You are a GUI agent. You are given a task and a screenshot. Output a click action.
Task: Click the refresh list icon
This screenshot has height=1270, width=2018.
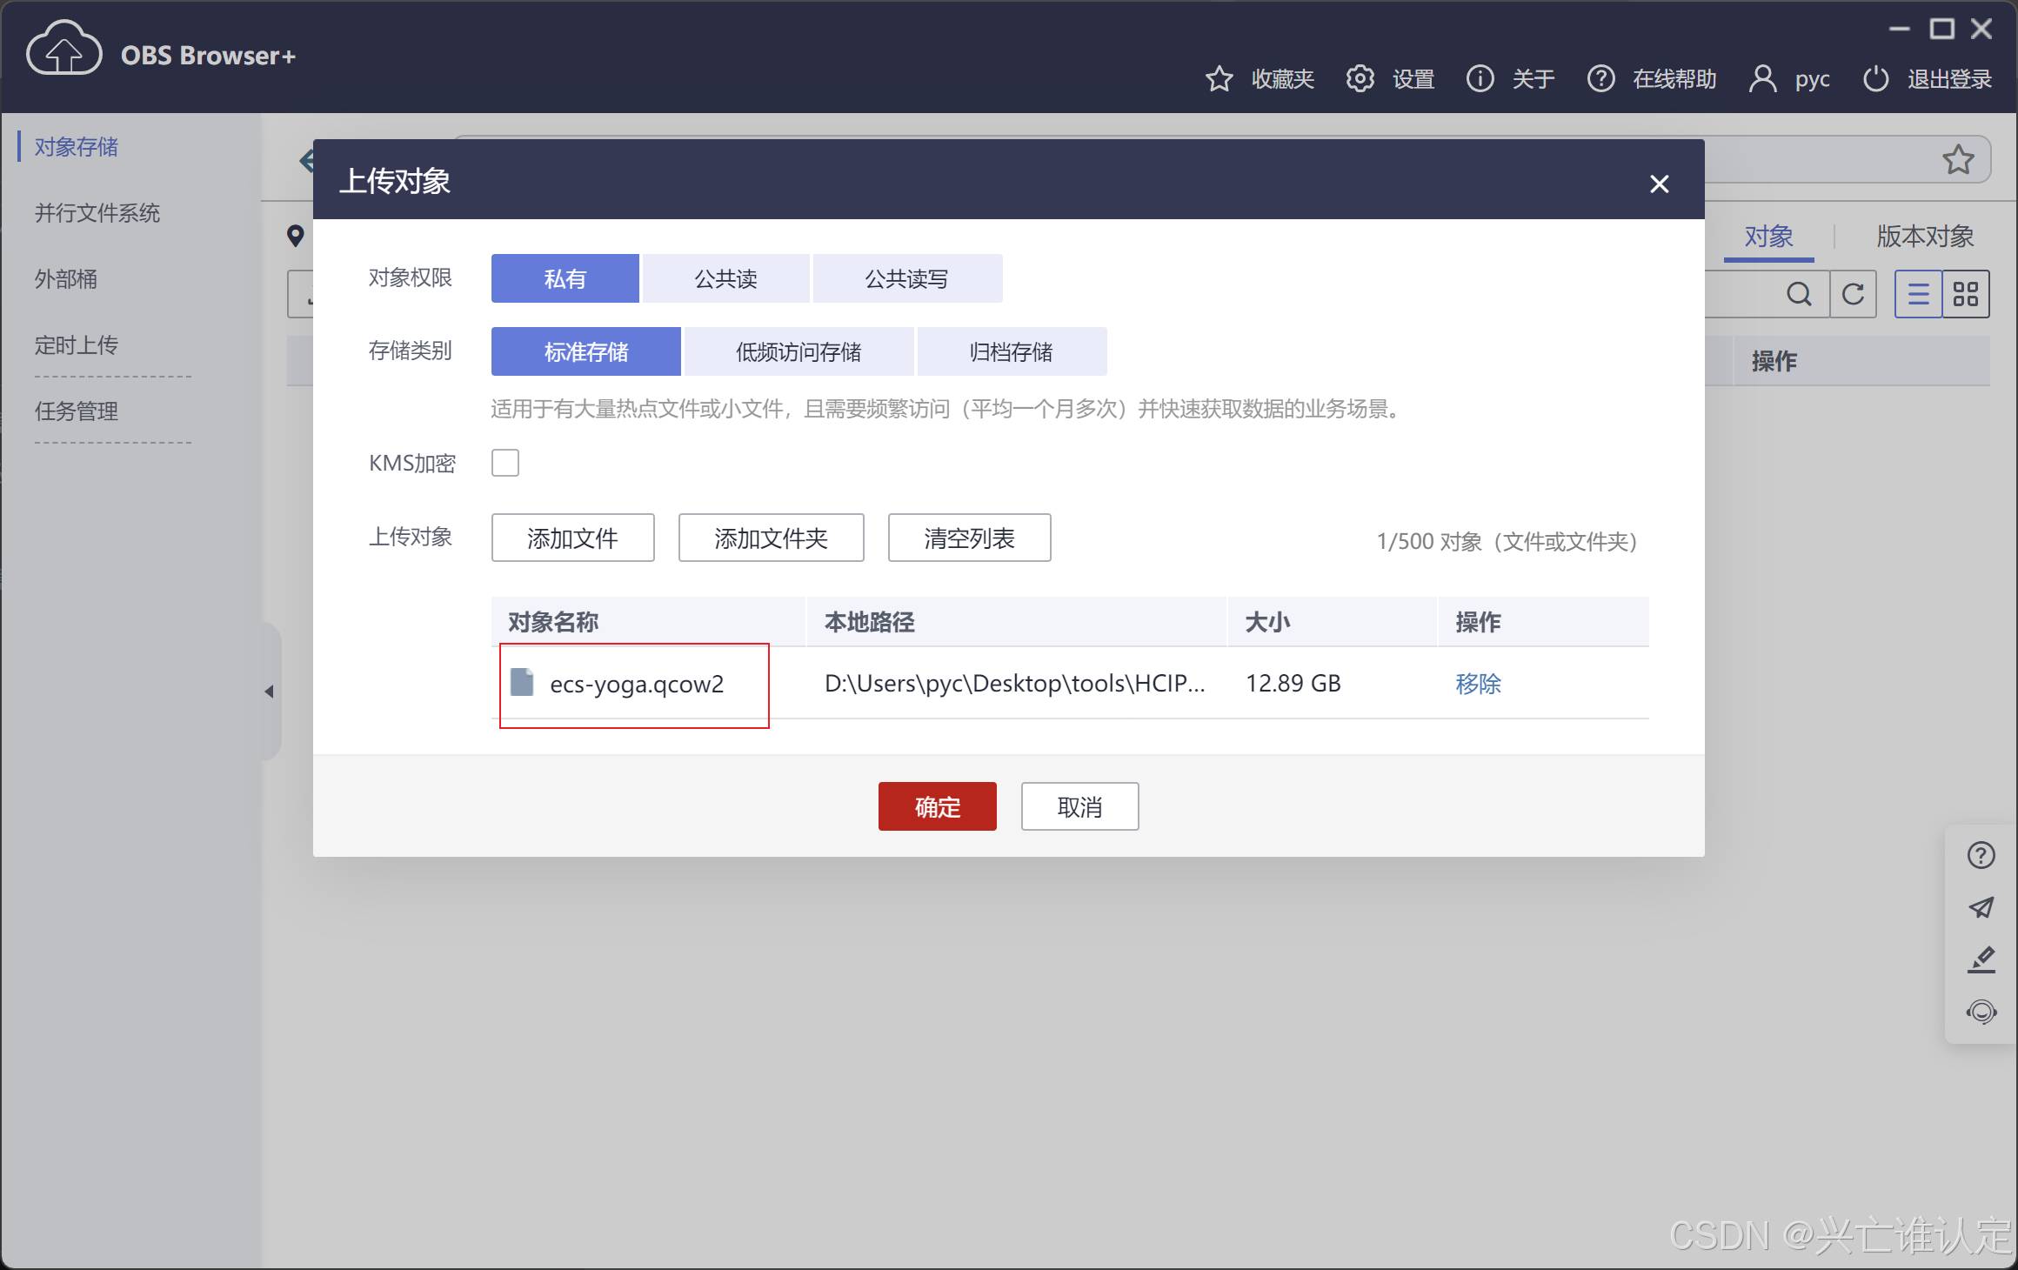[x=1853, y=294]
